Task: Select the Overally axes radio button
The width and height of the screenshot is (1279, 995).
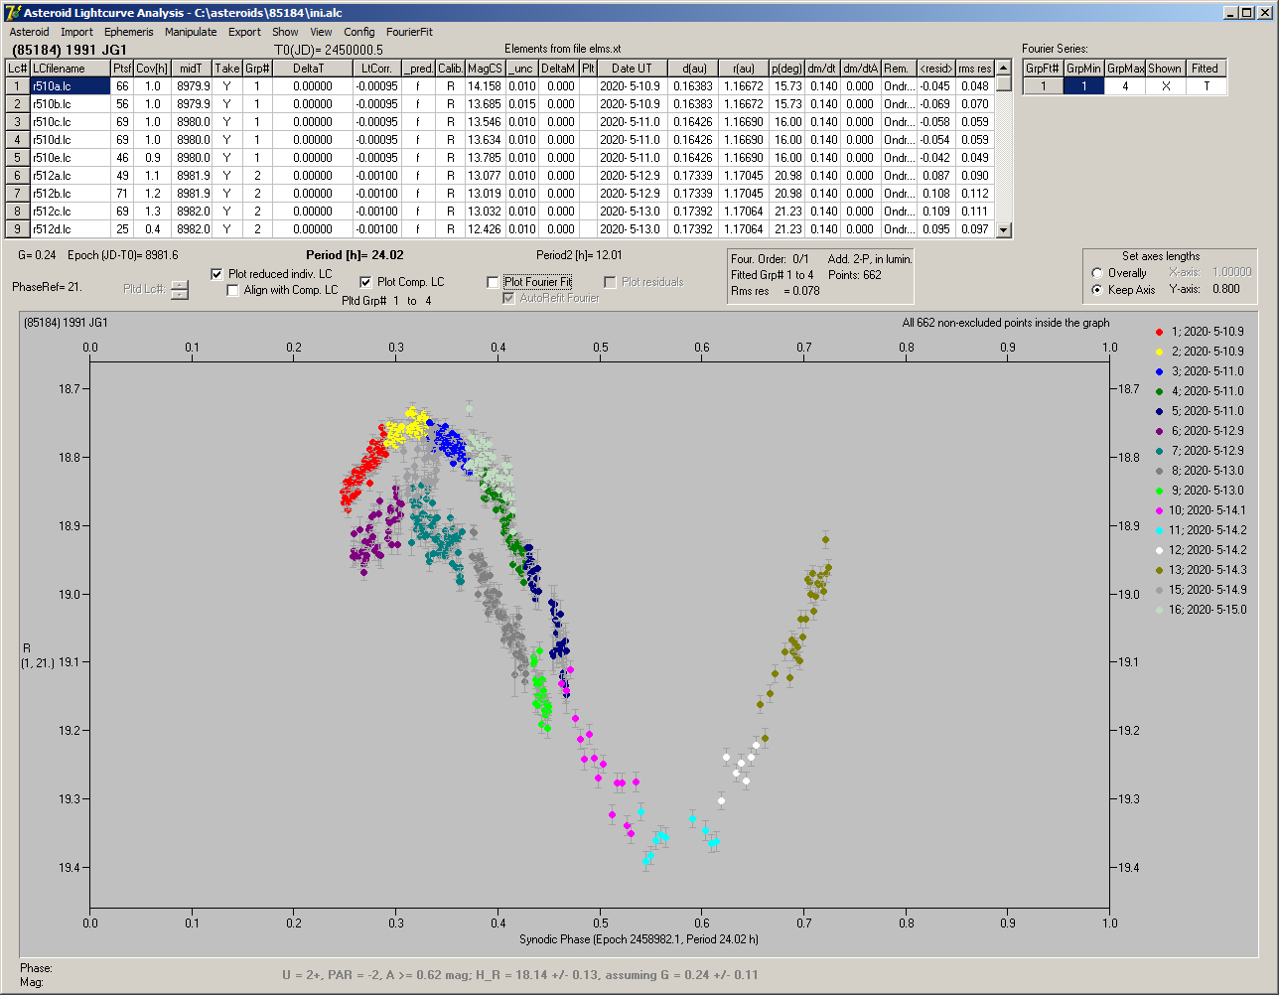Action: click(x=1097, y=273)
